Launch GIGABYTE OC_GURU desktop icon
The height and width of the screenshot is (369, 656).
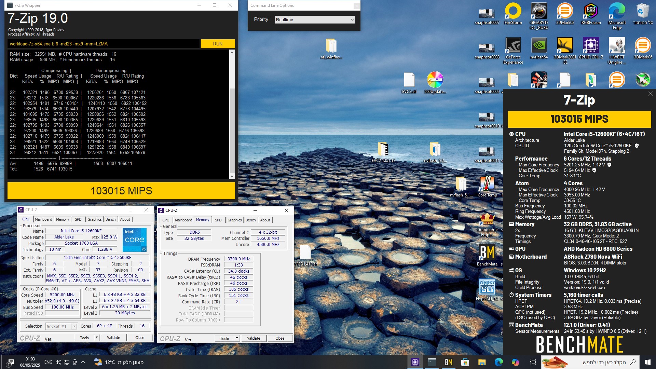click(539, 16)
